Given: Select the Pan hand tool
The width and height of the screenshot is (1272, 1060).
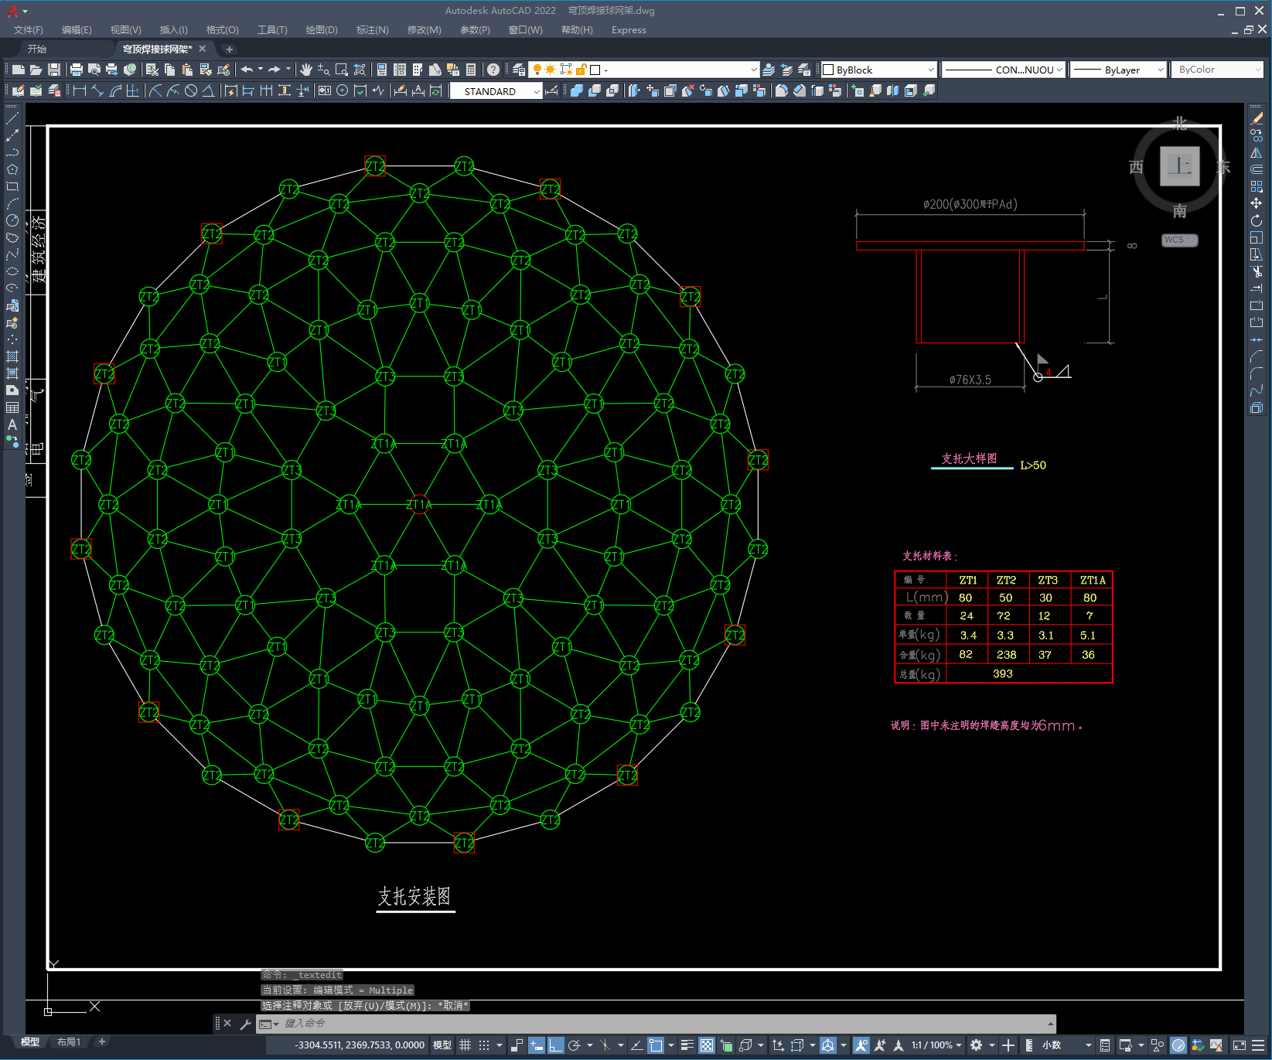Looking at the screenshot, I should pyautogui.click(x=306, y=70).
